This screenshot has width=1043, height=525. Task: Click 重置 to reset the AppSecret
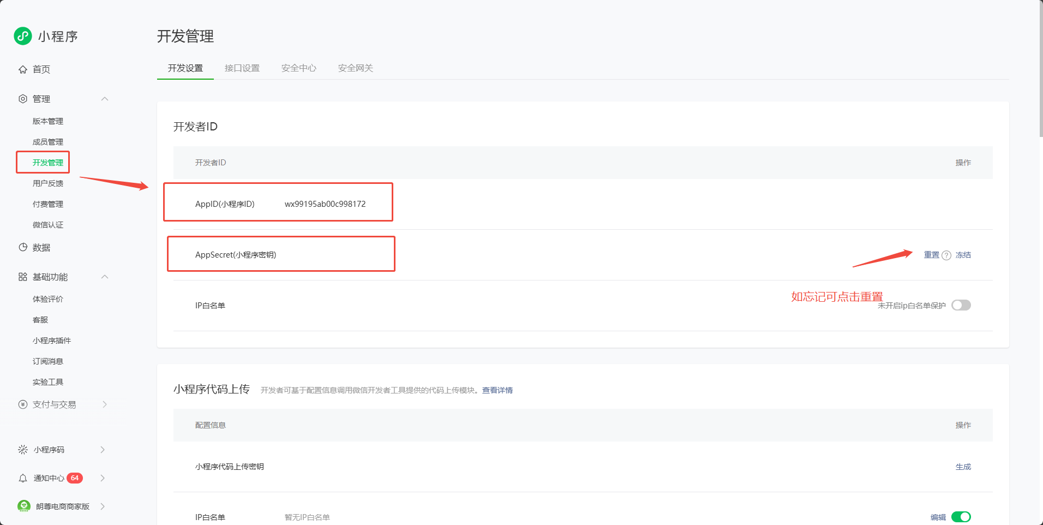[x=931, y=255]
